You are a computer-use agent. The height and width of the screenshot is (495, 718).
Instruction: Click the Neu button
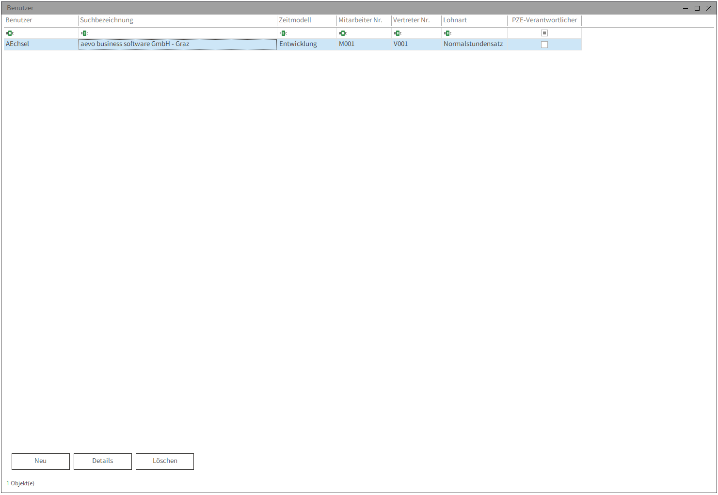pos(41,462)
